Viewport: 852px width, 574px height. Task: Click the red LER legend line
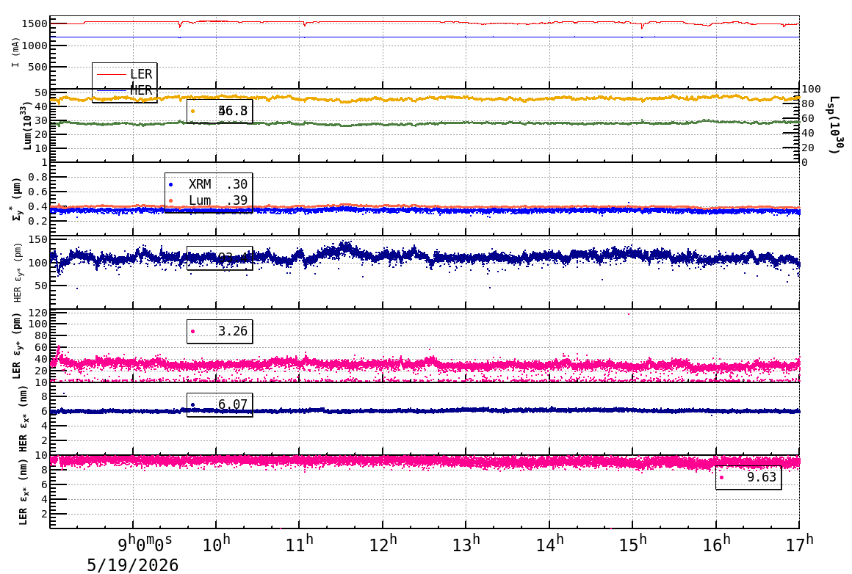tap(112, 74)
